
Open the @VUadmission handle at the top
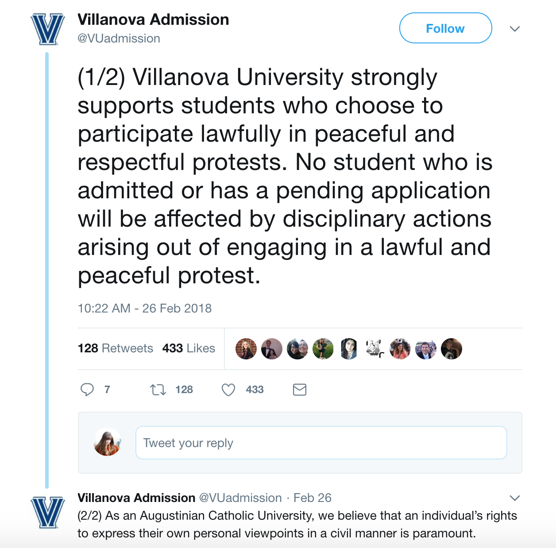pos(119,39)
